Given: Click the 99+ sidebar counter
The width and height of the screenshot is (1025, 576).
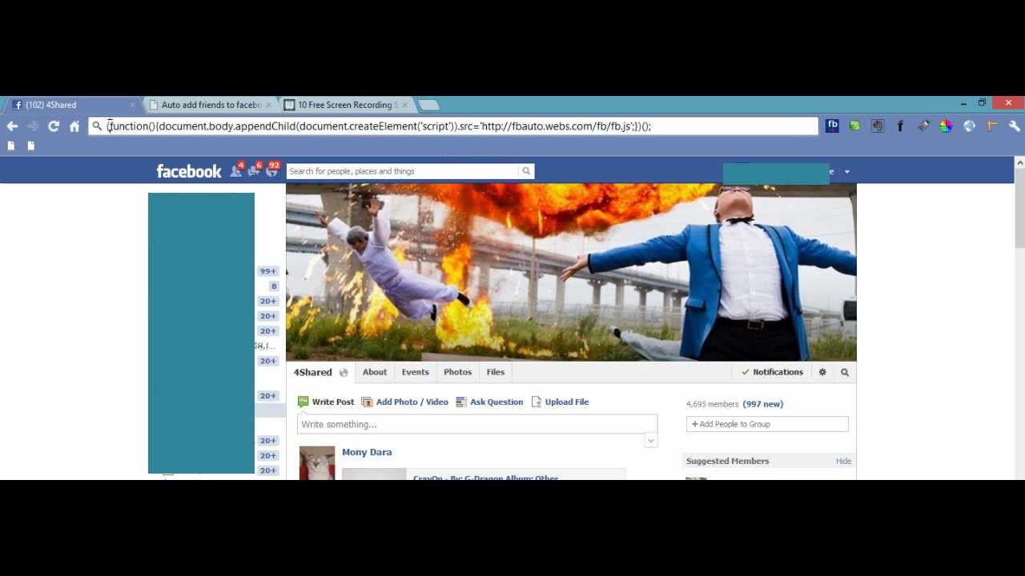Looking at the screenshot, I should pos(267,271).
